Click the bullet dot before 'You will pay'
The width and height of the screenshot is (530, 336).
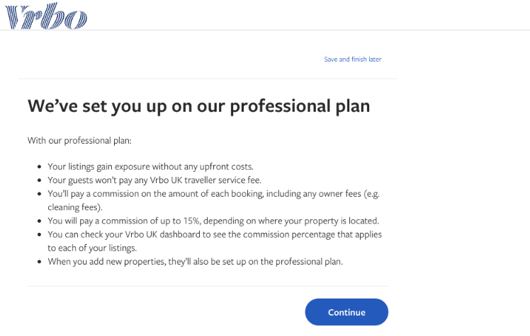coord(40,221)
